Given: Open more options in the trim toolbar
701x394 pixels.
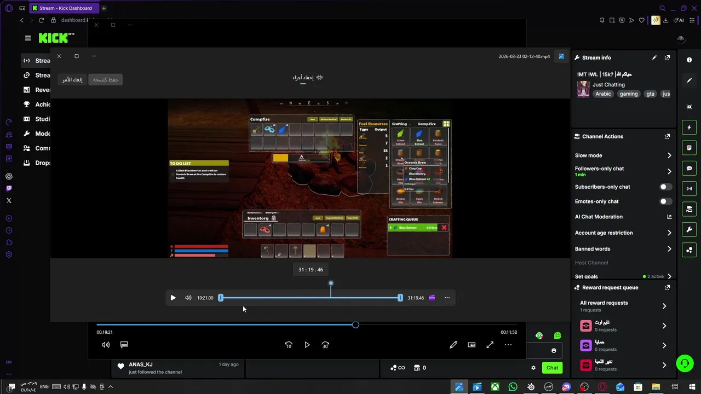Looking at the screenshot, I should click(x=447, y=298).
